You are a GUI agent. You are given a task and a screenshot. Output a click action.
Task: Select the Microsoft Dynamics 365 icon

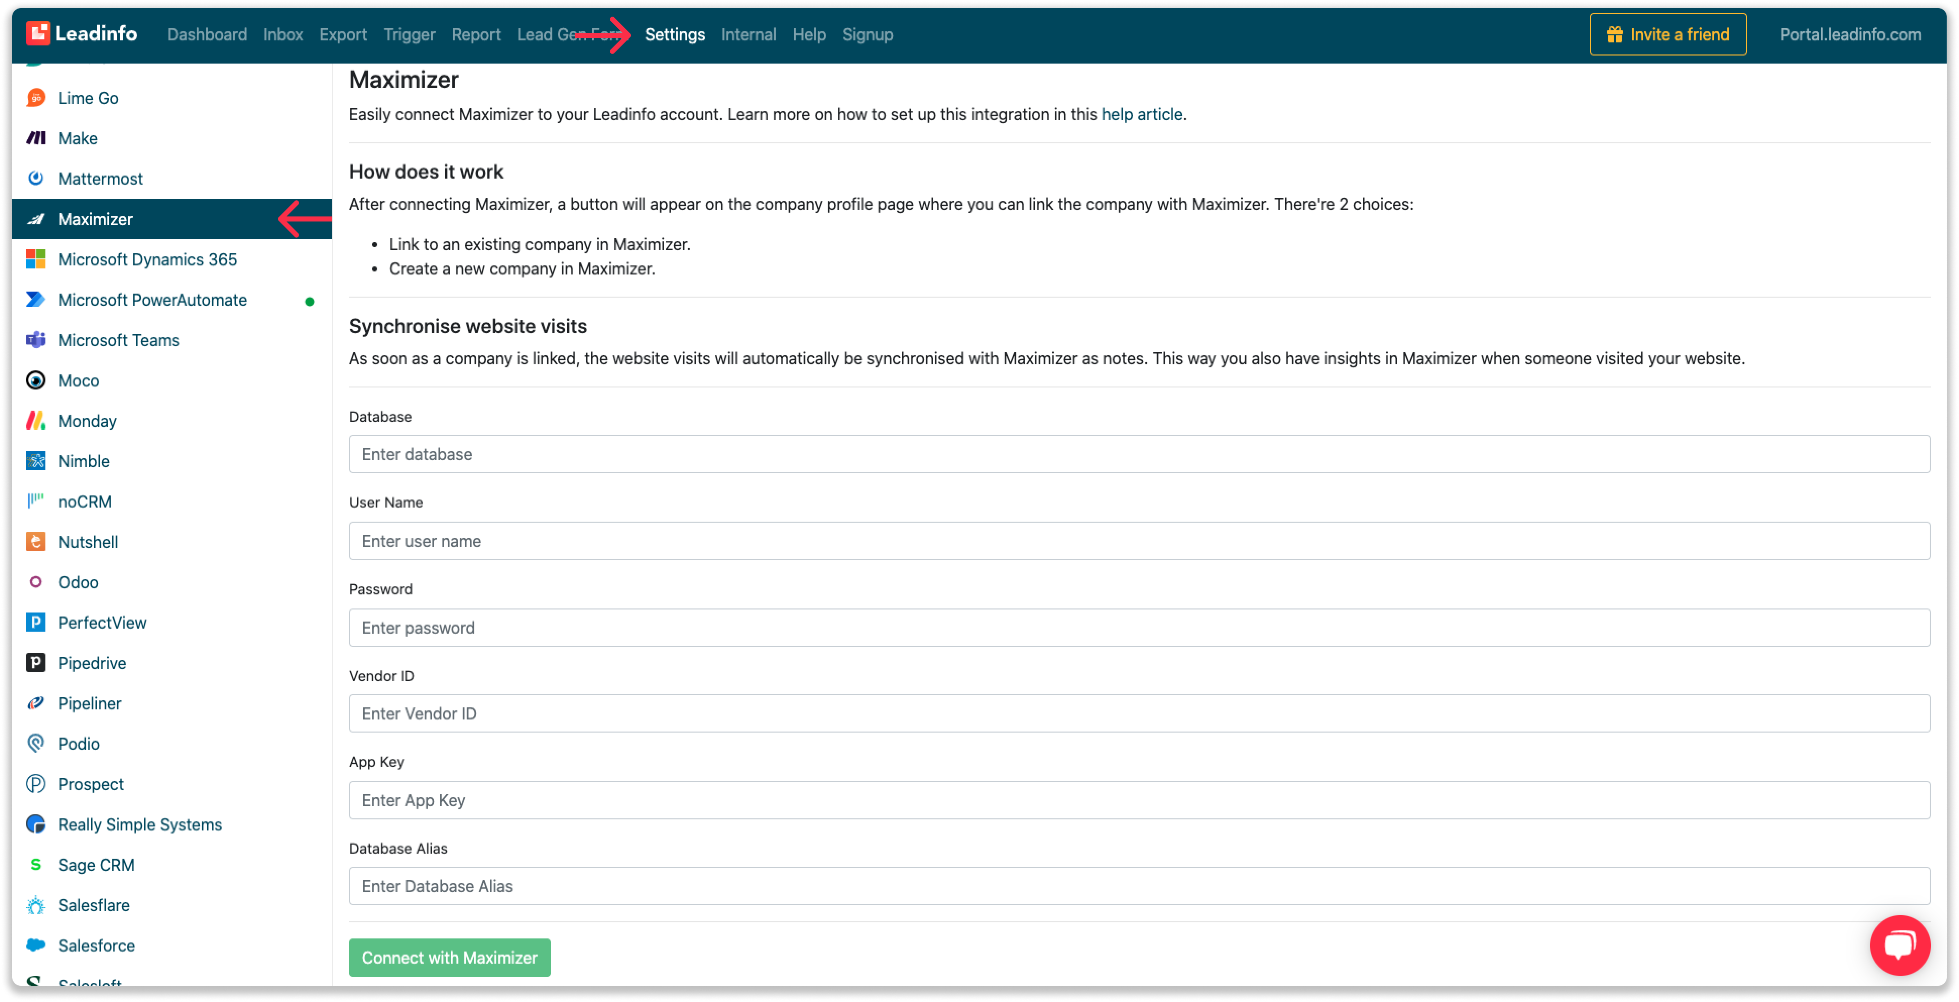(36, 259)
